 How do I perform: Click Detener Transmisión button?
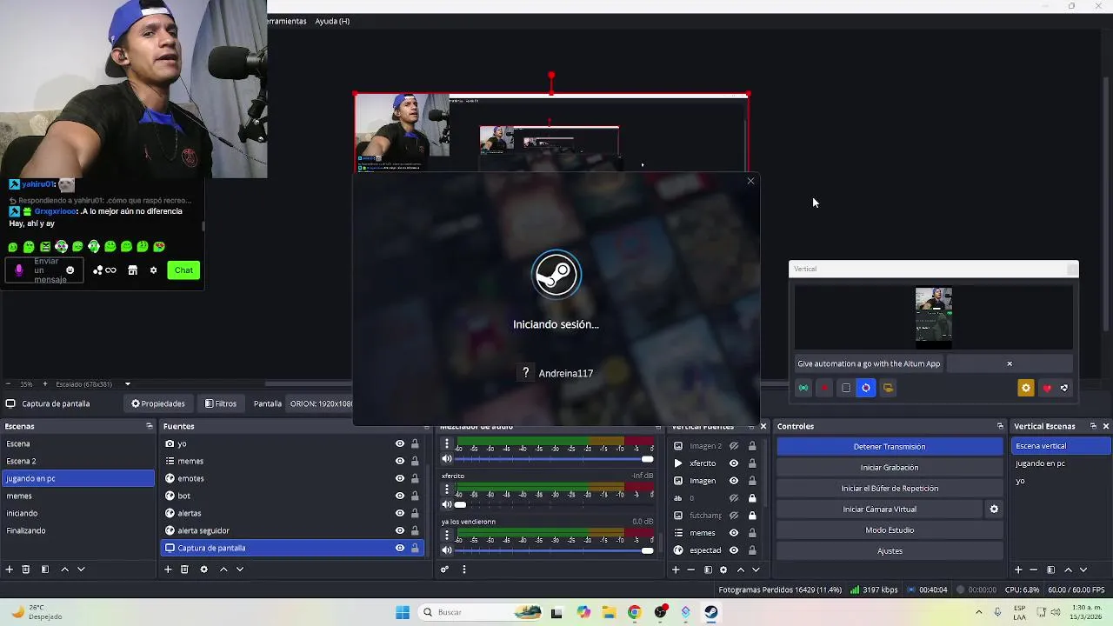[890, 447]
